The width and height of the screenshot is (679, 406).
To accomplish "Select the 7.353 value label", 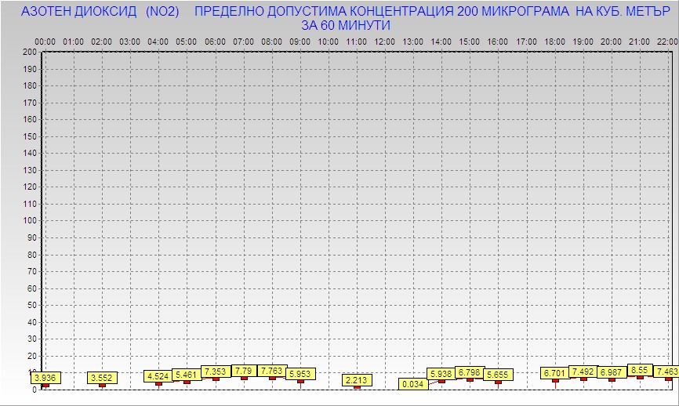I will point(216,372).
